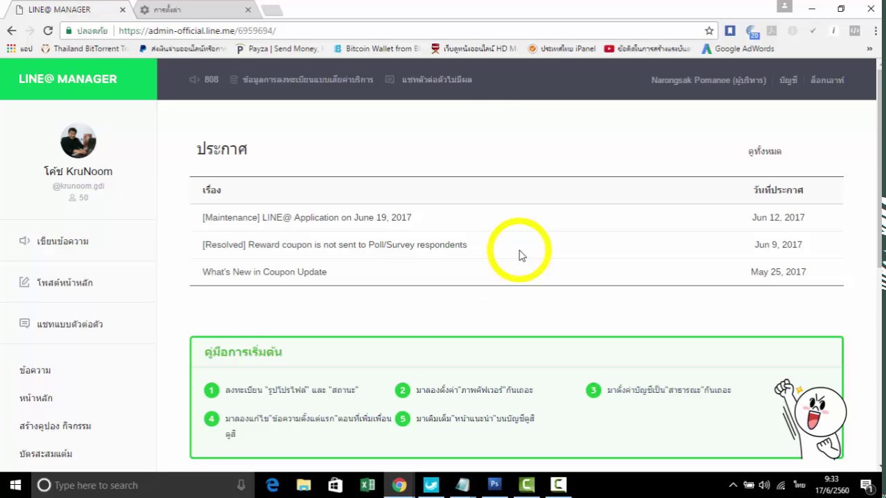This screenshot has width=886, height=498.
Task: Click the browser back arrow
Action: point(12,30)
